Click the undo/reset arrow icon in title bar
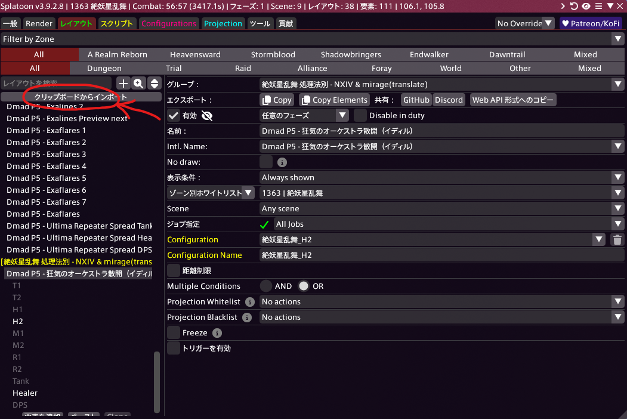 pos(575,6)
